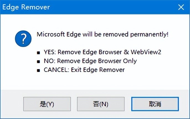190x119 pixels.
Task: Click the blank white area below the CANCEL line
Action: pos(95,81)
